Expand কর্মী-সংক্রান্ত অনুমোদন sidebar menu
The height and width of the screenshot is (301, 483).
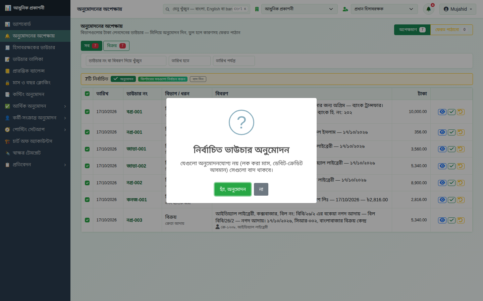point(35,118)
